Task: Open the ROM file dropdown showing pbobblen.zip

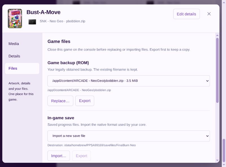Action: [129, 81]
